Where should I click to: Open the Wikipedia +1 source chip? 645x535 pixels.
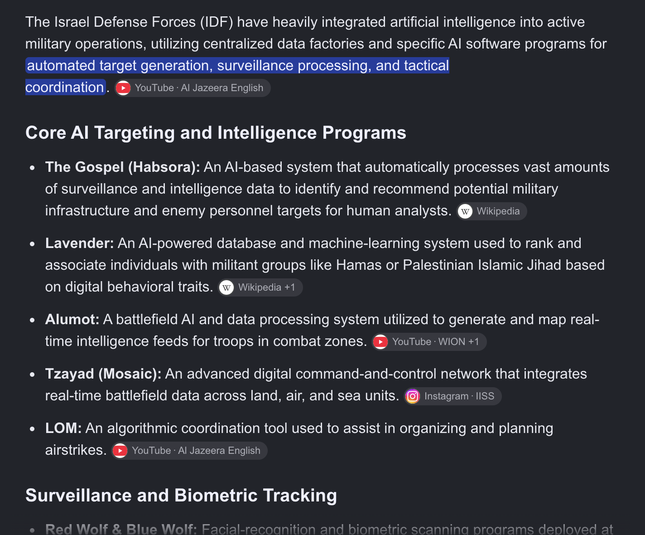pos(260,287)
